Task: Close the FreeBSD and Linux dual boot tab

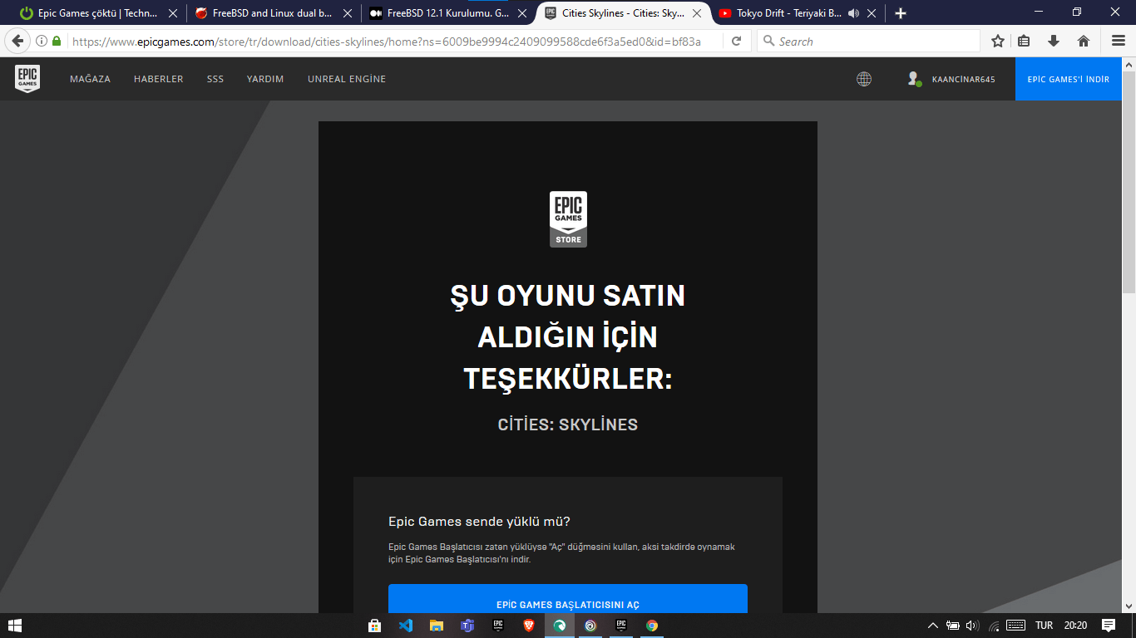Action: point(348,13)
